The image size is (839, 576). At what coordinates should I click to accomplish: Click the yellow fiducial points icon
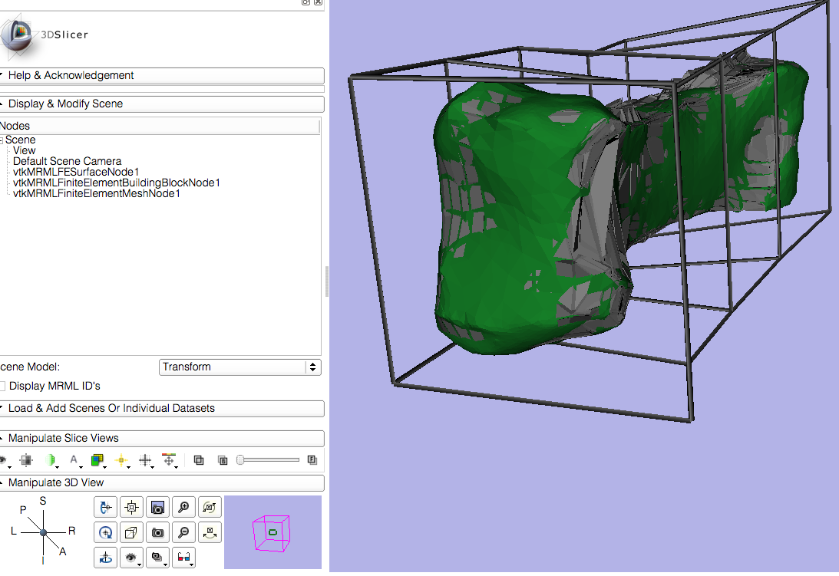121,460
